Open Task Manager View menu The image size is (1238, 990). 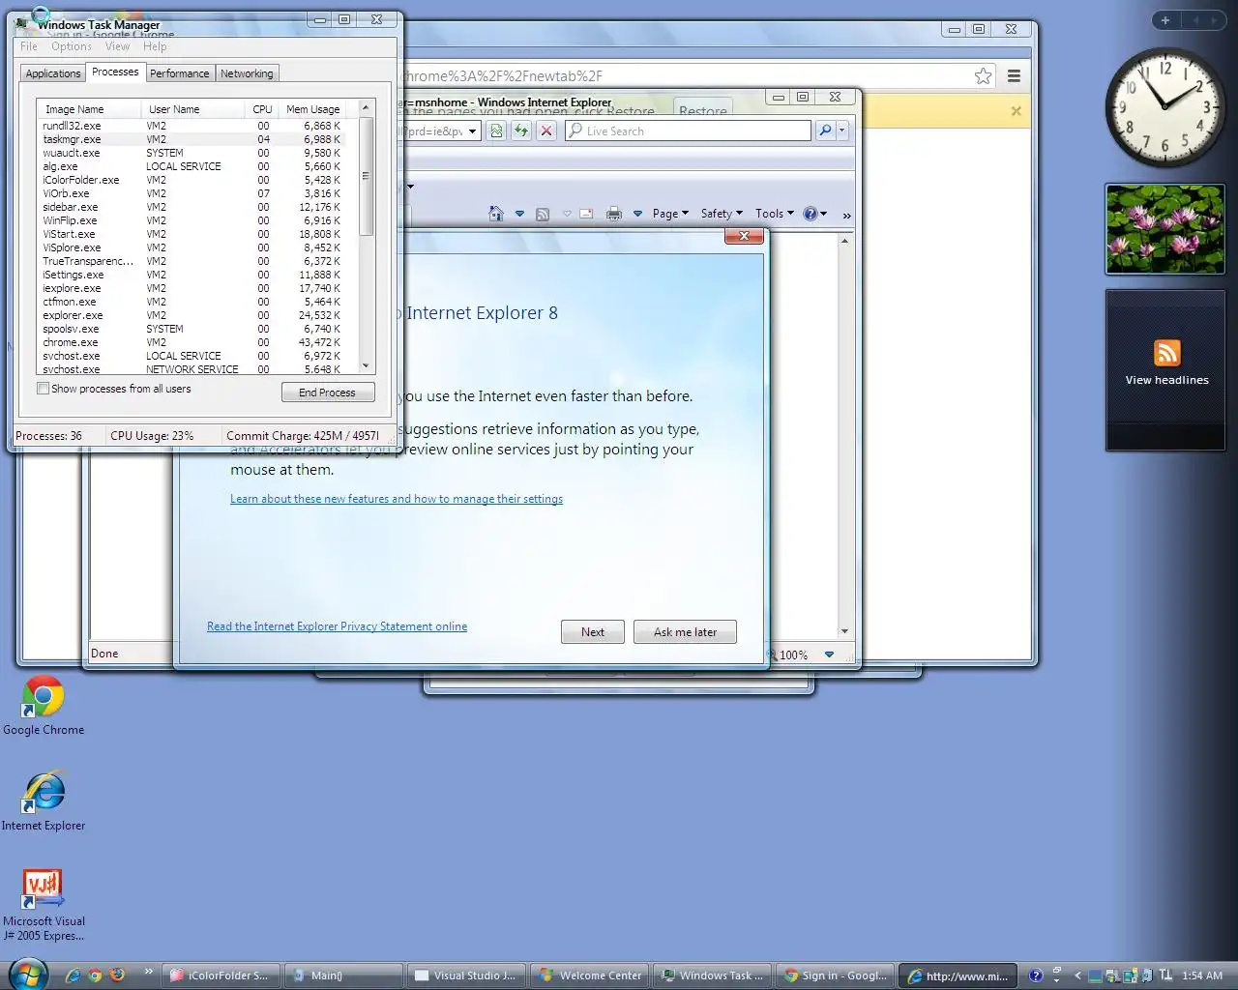[x=117, y=46]
